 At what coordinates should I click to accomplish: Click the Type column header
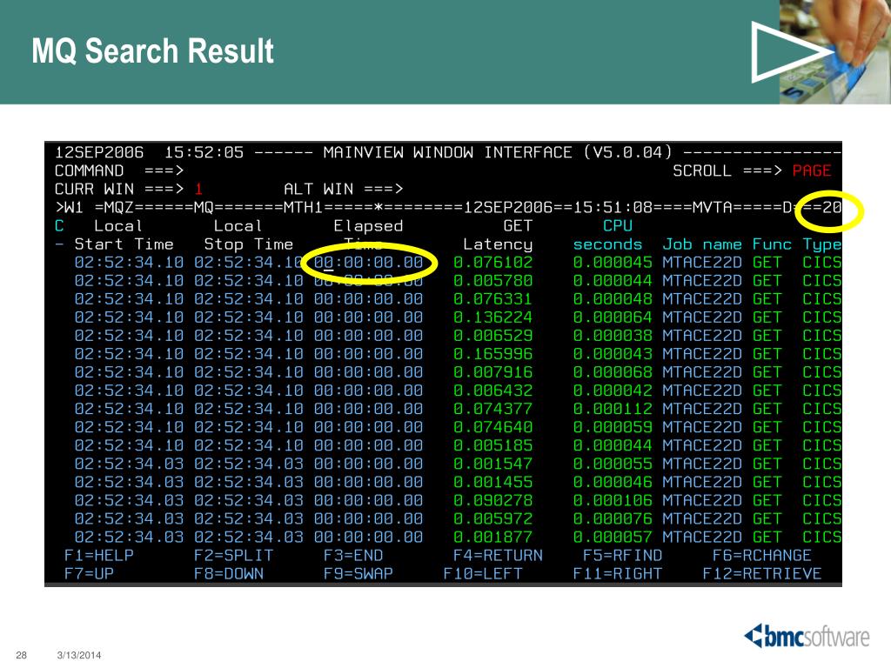point(821,244)
